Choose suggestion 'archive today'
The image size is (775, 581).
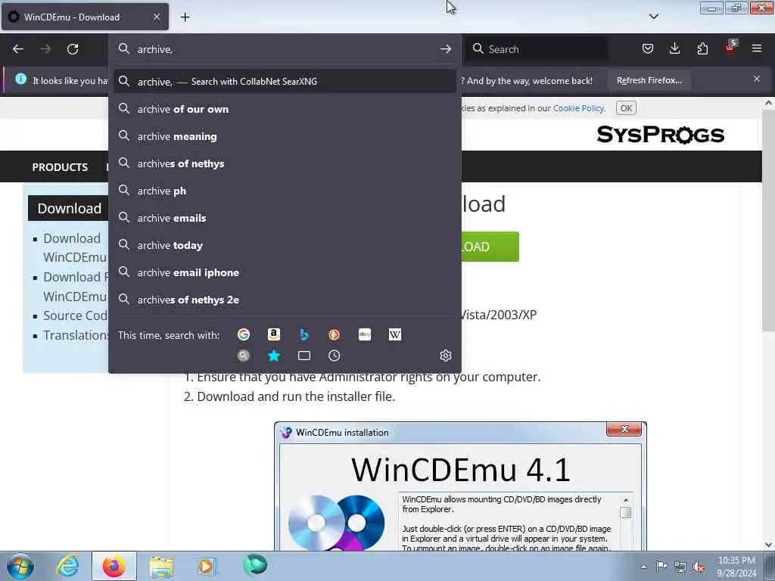pyautogui.click(x=285, y=245)
